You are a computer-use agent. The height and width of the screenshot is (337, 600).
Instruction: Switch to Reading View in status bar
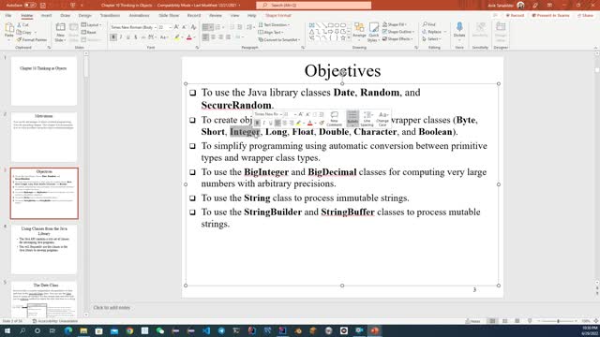pyautogui.click(x=517, y=321)
